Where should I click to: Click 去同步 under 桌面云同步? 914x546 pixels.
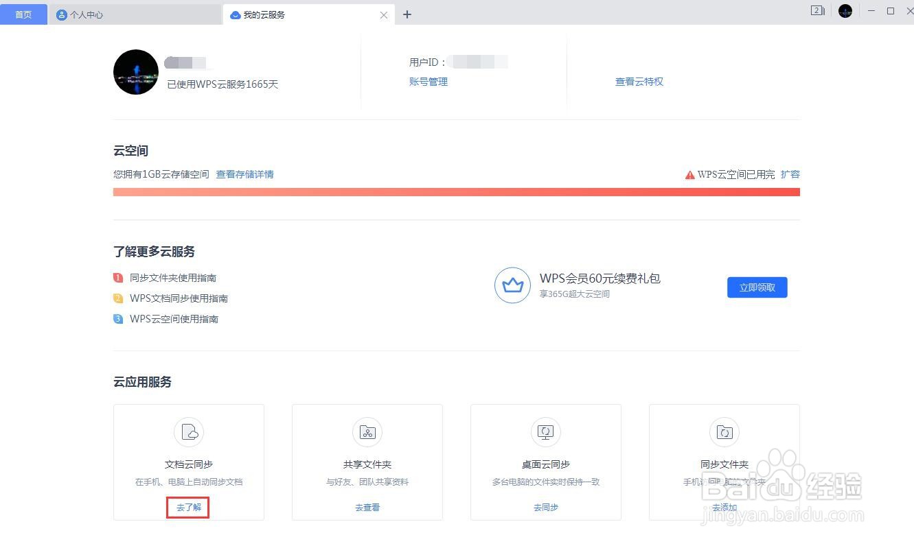546,508
